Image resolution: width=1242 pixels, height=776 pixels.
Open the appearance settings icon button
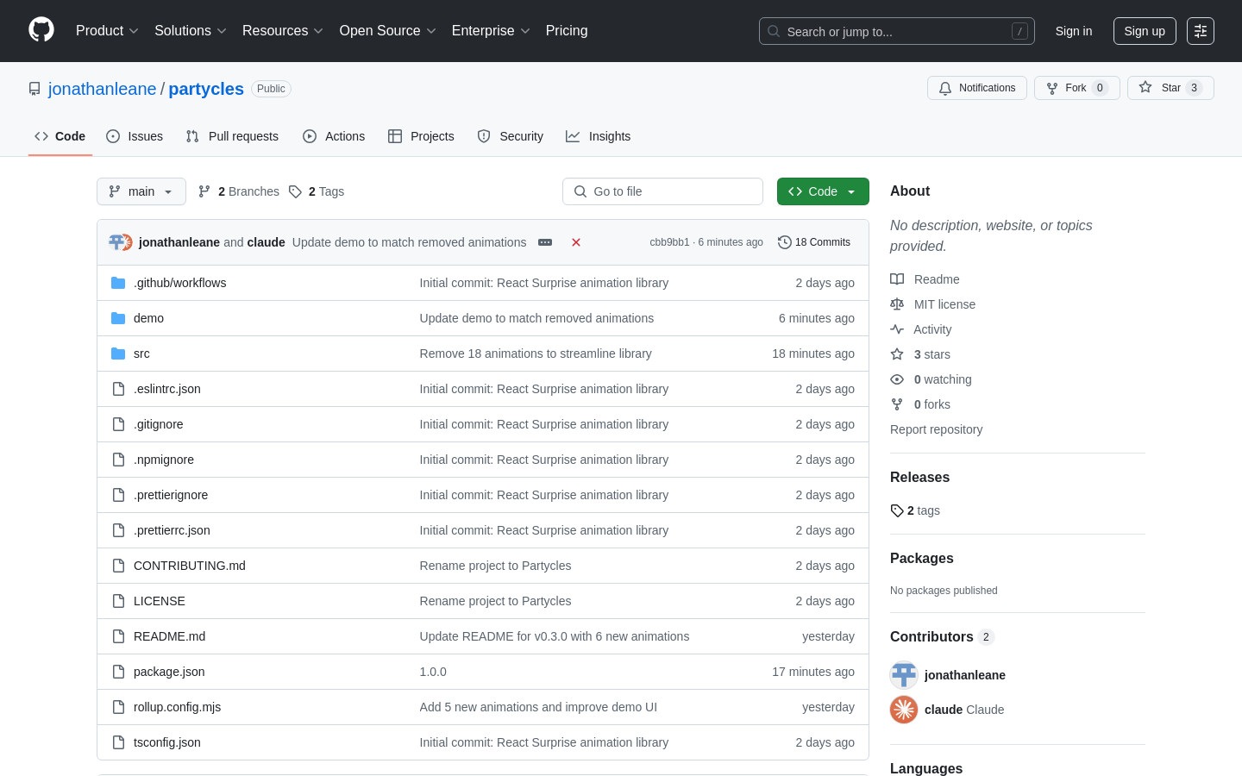pos(1201,31)
